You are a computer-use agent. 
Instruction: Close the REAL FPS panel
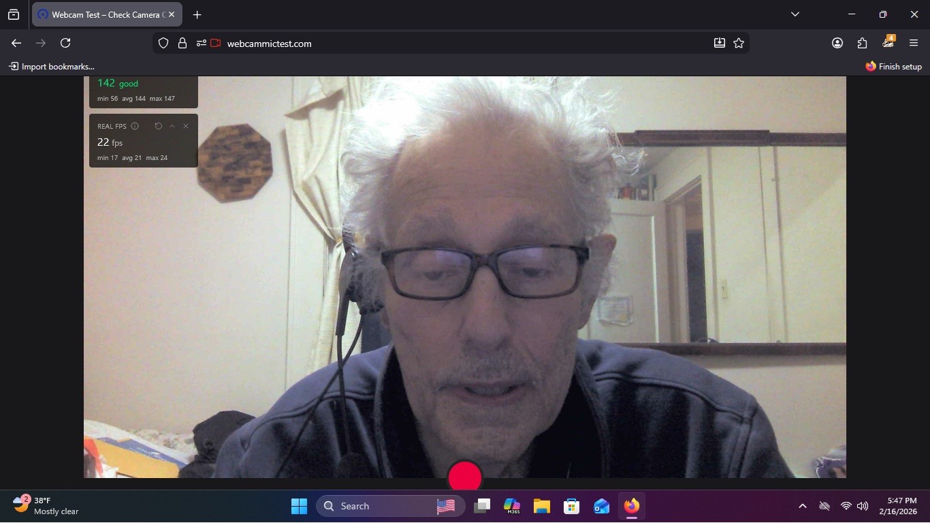[186, 126]
